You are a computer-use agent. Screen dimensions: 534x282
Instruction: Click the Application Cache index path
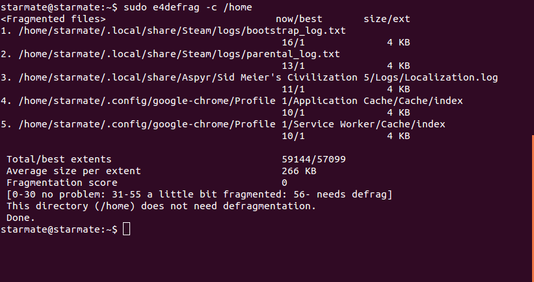241,101
